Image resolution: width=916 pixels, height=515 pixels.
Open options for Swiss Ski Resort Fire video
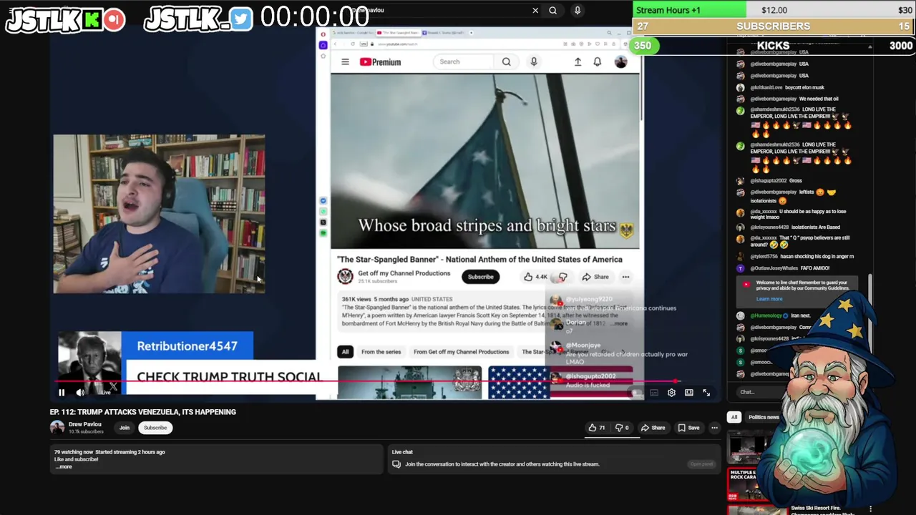pyautogui.click(x=870, y=509)
